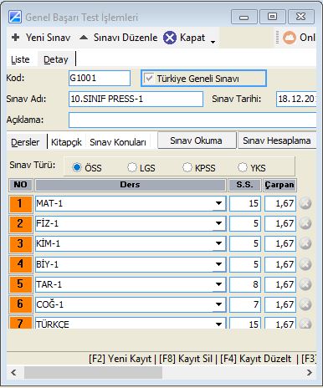Screen dimensions: 323x388
Task: Click the S.S. value 7 for COĞ-1
Action: click(245, 304)
